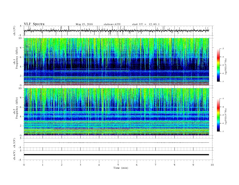This screenshot has width=239, height=185.
Task: Click the 'start UT = 12:40: 1' label
Action: [x=146, y=24]
